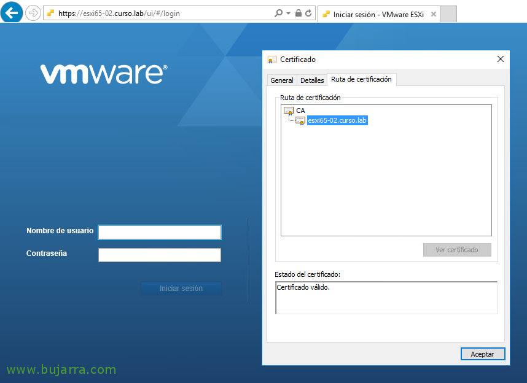Open a new blank browser tab
The image size is (527, 383).
coord(448,14)
